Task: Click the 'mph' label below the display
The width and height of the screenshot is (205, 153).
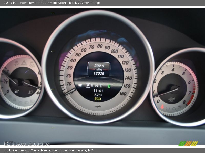Action: 98,107
